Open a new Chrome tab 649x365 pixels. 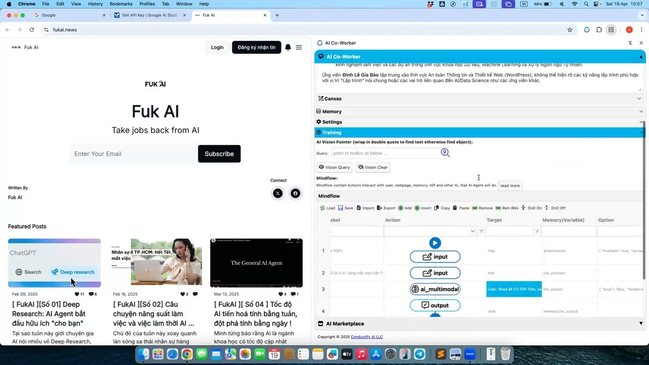click(x=277, y=15)
